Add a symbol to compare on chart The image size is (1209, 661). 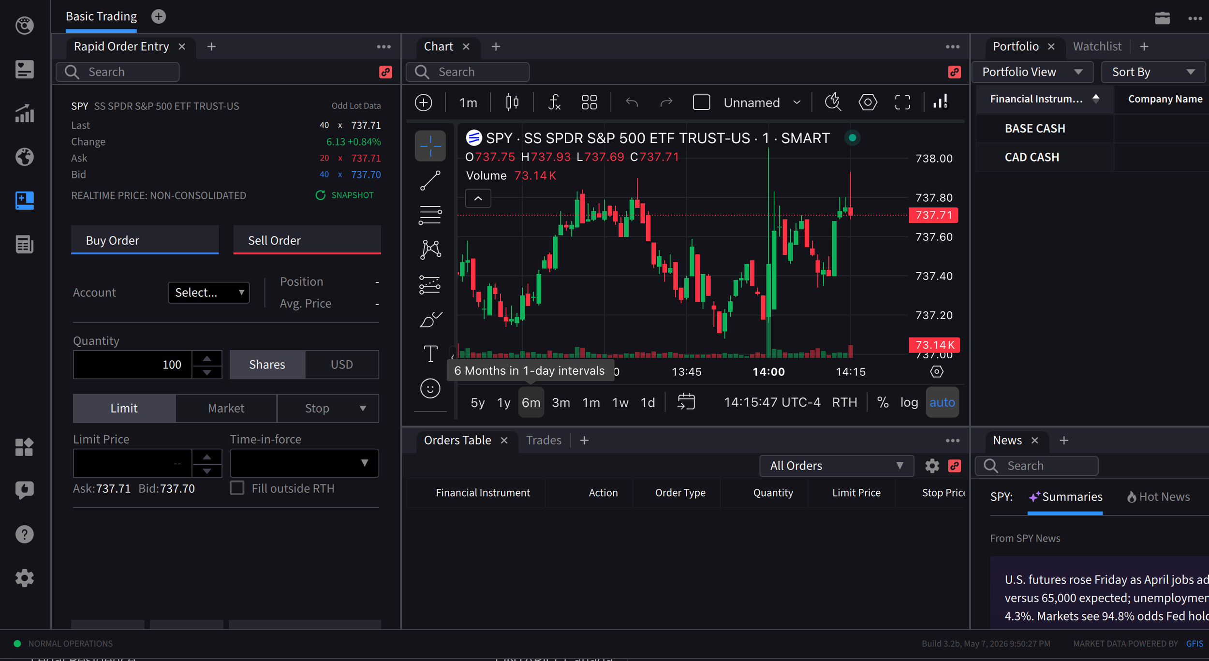[x=424, y=103]
